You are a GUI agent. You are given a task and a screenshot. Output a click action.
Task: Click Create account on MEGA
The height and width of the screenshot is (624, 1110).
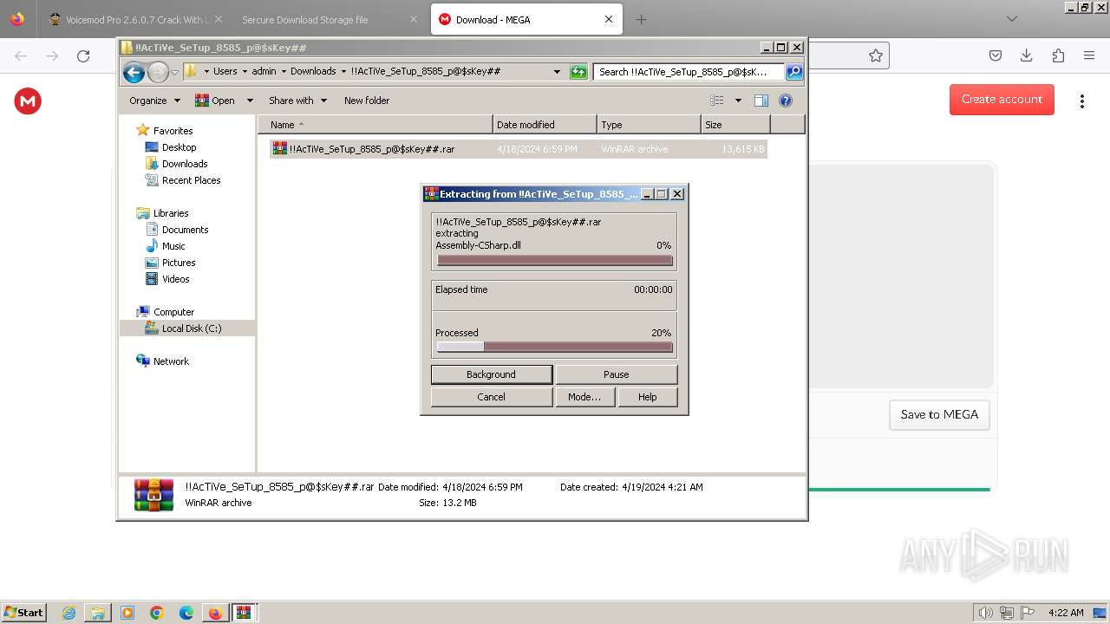point(1002,99)
